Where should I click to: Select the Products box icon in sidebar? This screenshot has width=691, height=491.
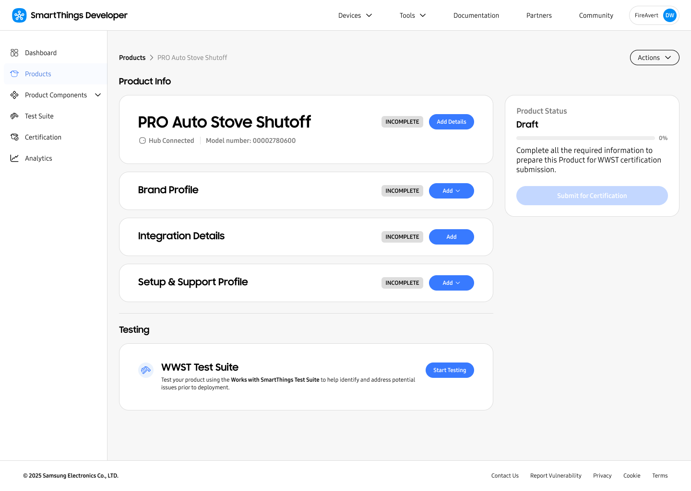(14, 74)
